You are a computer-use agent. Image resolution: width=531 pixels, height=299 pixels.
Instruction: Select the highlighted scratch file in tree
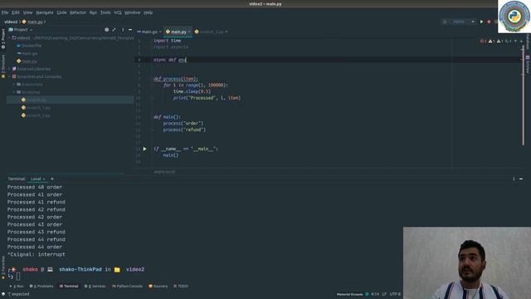[70, 100]
